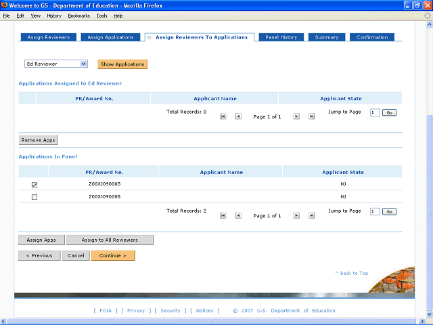
Task: Open the Bookmarks menu
Action: pyautogui.click(x=79, y=16)
